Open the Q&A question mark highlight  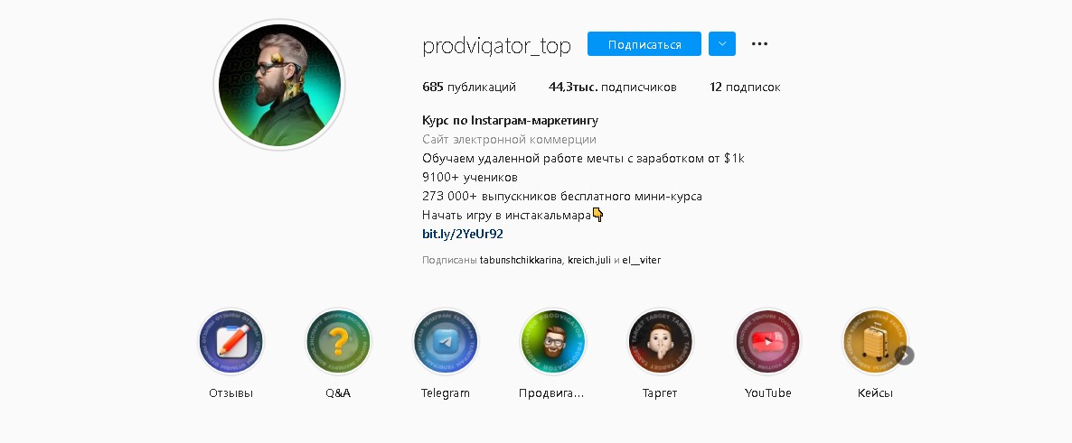(x=338, y=341)
